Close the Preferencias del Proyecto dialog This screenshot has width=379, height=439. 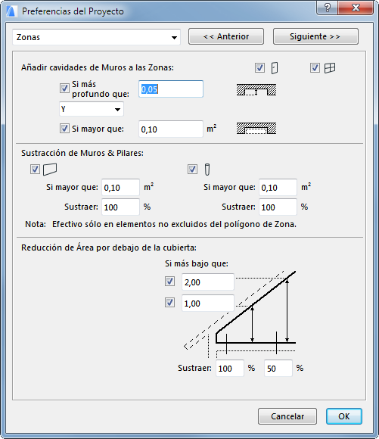coord(356,8)
